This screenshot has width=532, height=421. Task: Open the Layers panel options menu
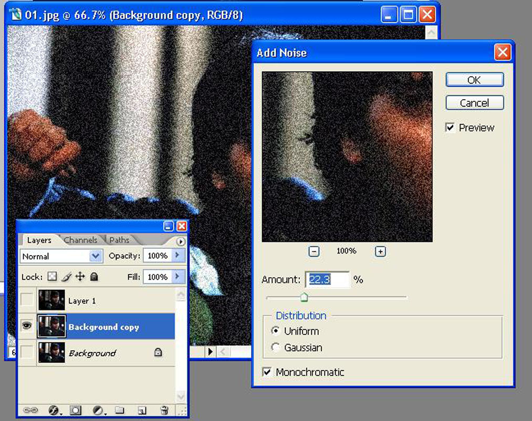(x=181, y=241)
